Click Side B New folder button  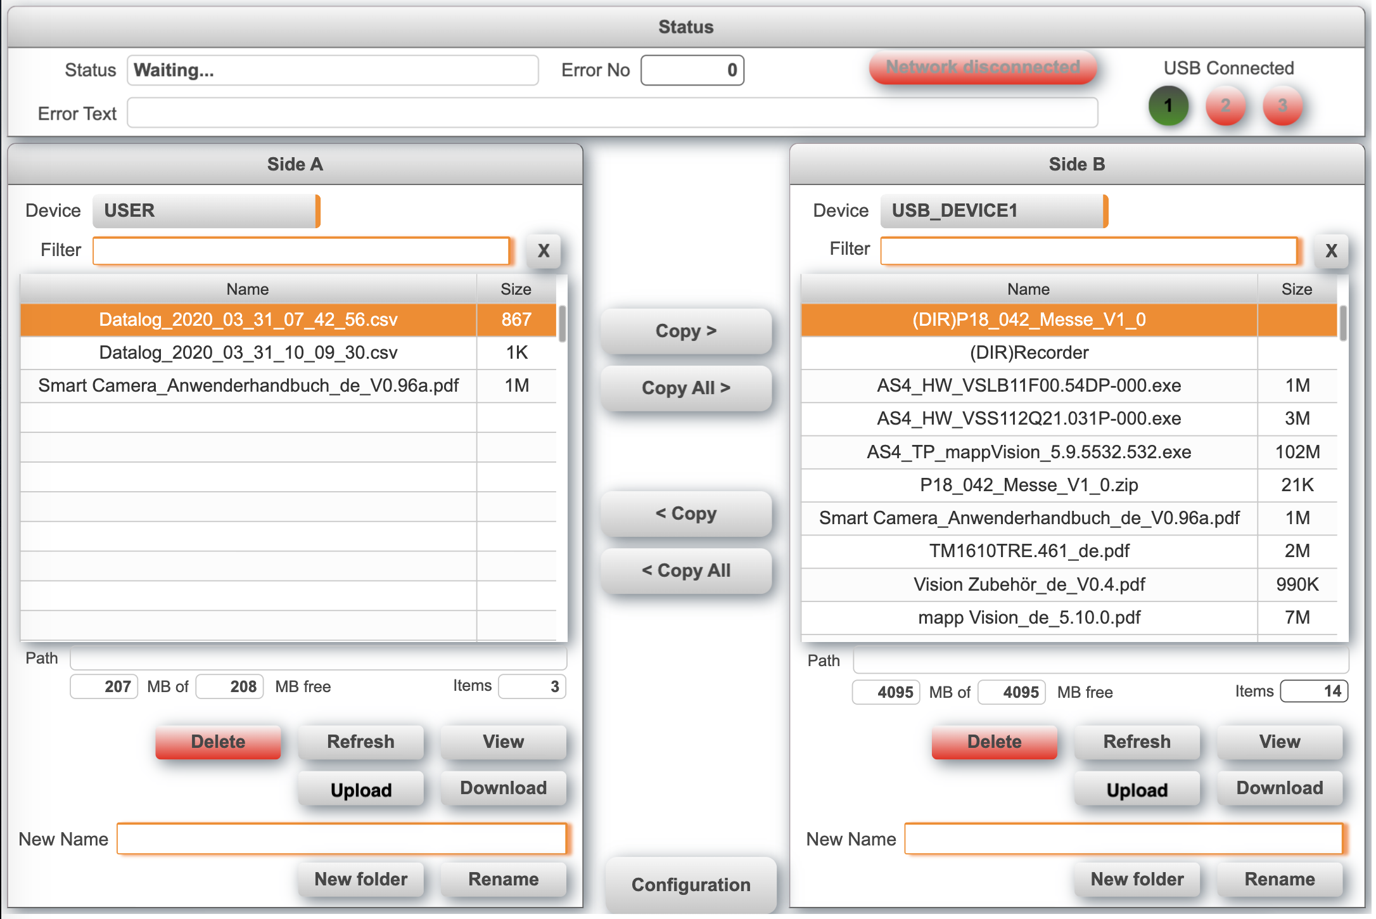[x=1137, y=879]
